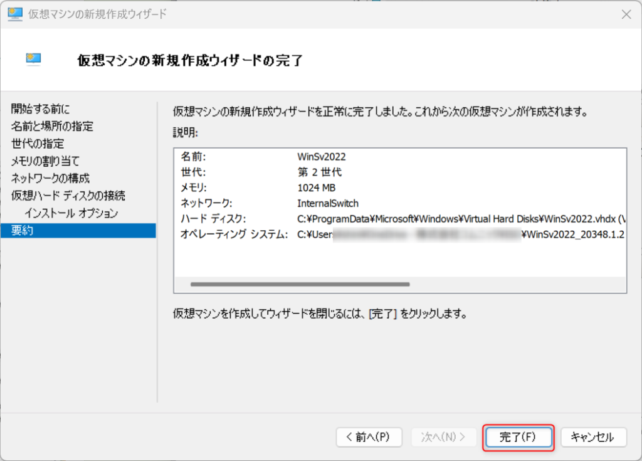Click the summary list horizontal scrollbar thumb
642x461 pixels.
pyautogui.click(x=300, y=284)
